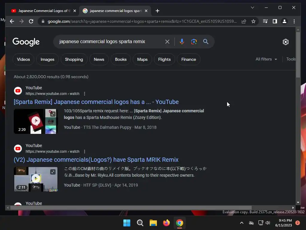
Task: Open options for first YouTube result
Action: click(85, 94)
